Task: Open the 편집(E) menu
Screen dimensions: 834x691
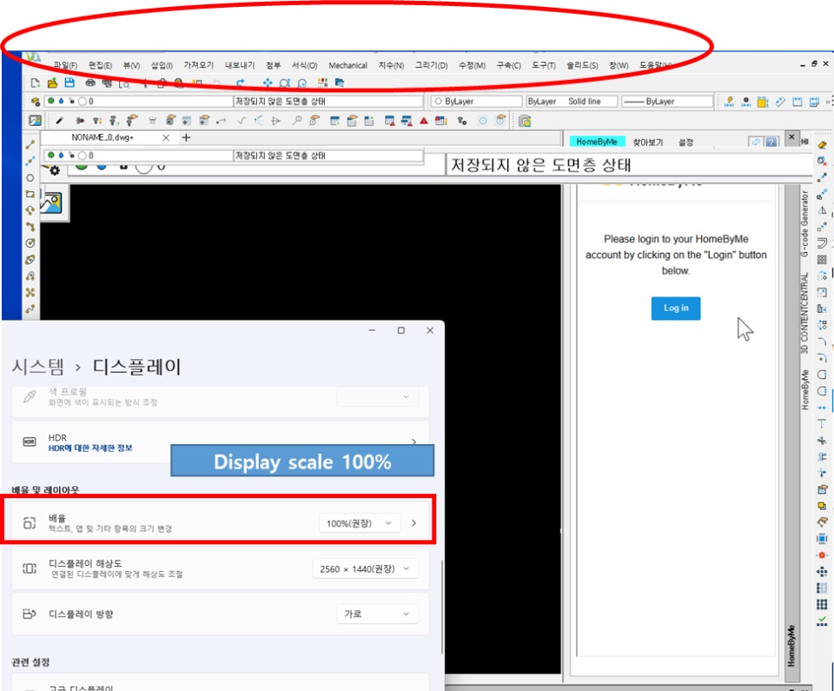Action: tap(100, 65)
